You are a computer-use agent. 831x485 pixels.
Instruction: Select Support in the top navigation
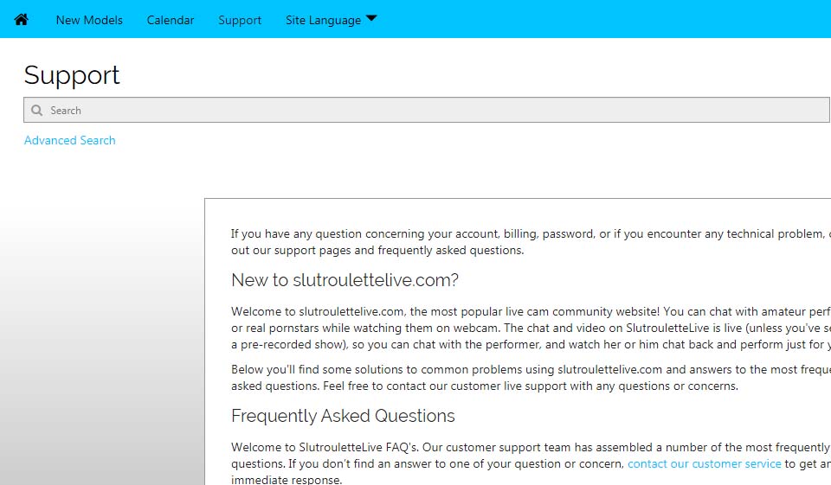[240, 20]
